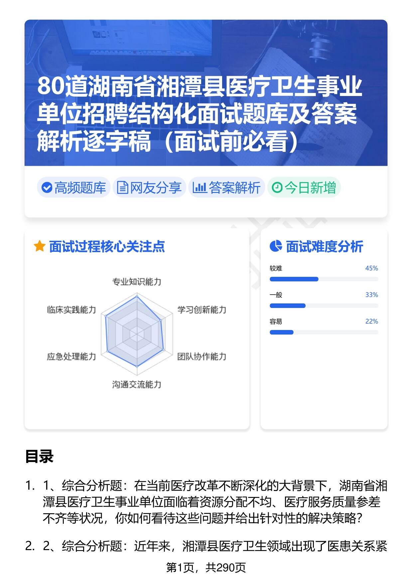Click the checkmark icon in 高频题库 tag

click(47, 188)
